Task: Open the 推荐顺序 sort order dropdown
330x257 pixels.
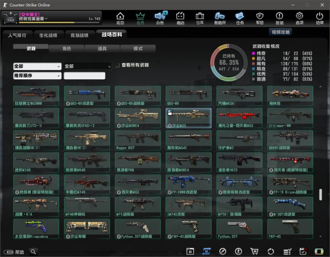Action: click(37, 75)
